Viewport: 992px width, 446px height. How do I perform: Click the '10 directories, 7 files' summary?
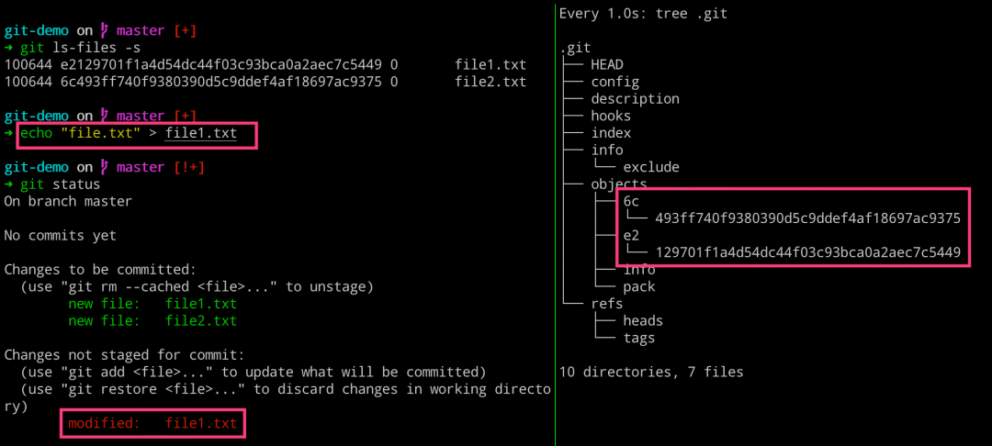click(651, 372)
